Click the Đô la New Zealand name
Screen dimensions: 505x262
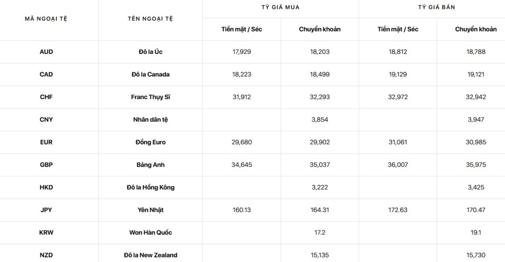pos(150,255)
